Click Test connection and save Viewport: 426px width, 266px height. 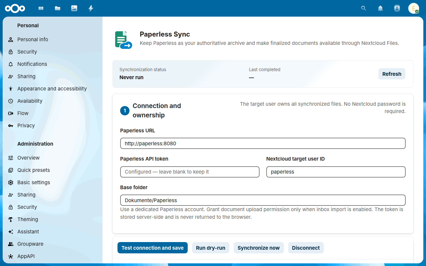(152, 248)
